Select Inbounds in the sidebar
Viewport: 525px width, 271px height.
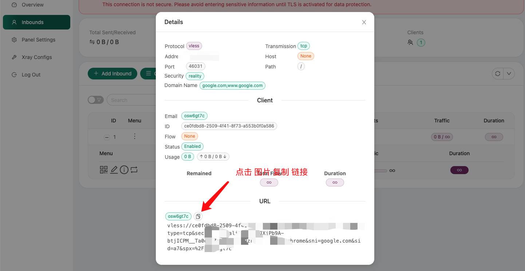pos(32,22)
